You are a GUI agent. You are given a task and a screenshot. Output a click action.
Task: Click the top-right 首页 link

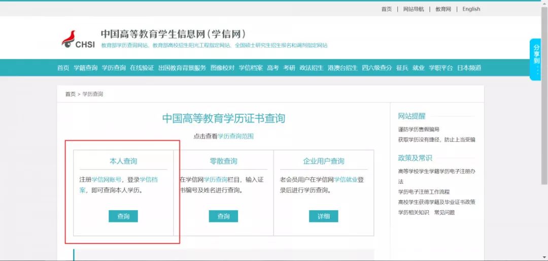pyautogui.click(x=387, y=9)
